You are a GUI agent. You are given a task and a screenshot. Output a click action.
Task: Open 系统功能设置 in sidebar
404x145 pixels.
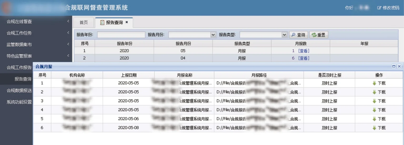pos(19,102)
